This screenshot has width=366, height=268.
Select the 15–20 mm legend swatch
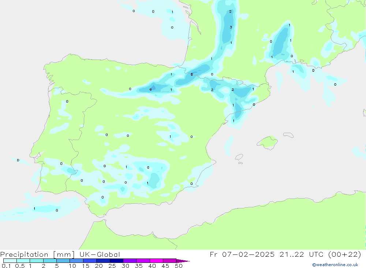click(x=90, y=261)
